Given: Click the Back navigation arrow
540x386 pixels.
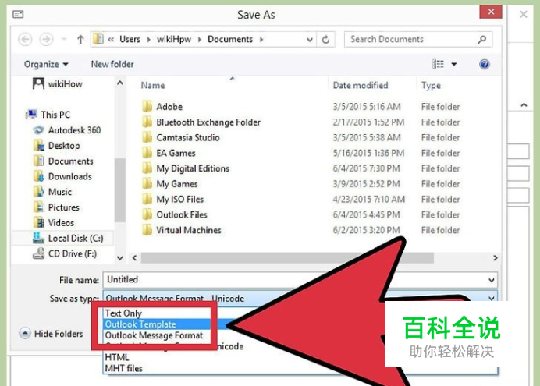Looking at the screenshot, I should [x=25, y=39].
